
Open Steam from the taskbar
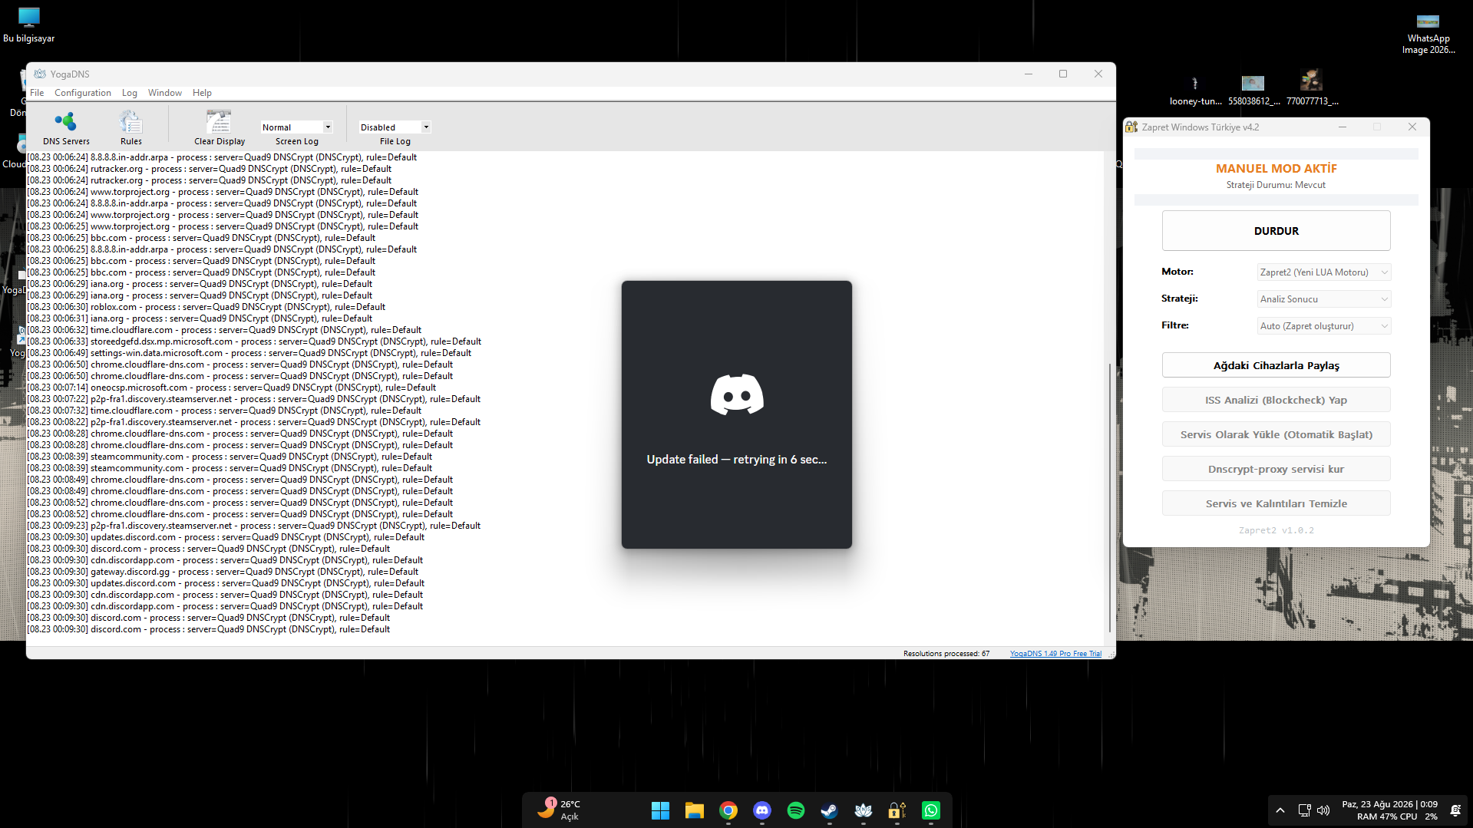point(830,810)
